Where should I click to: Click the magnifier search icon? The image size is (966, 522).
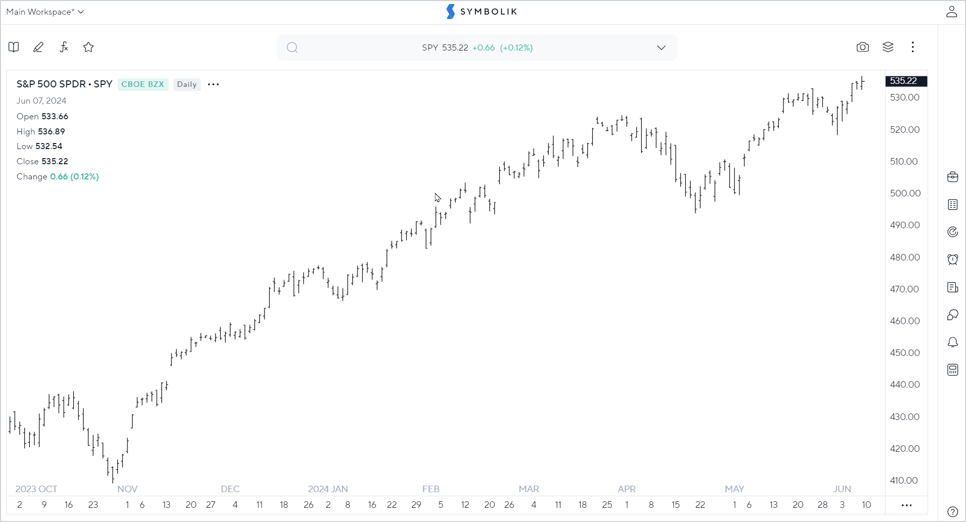point(292,48)
